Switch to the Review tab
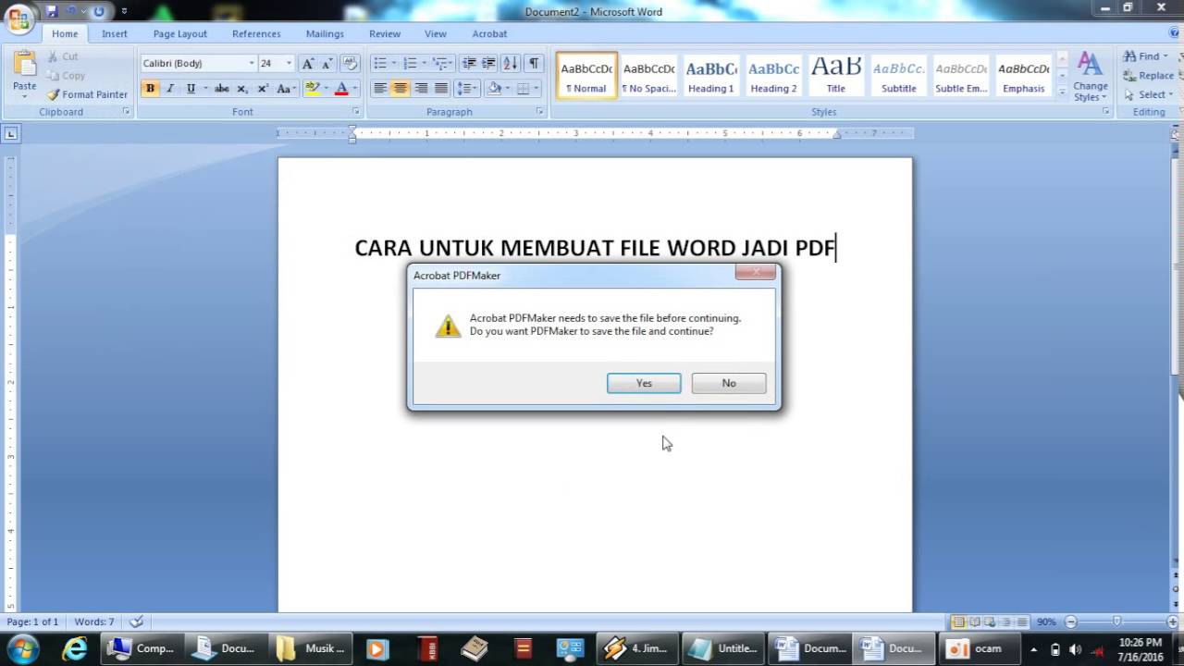 [385, 33]
